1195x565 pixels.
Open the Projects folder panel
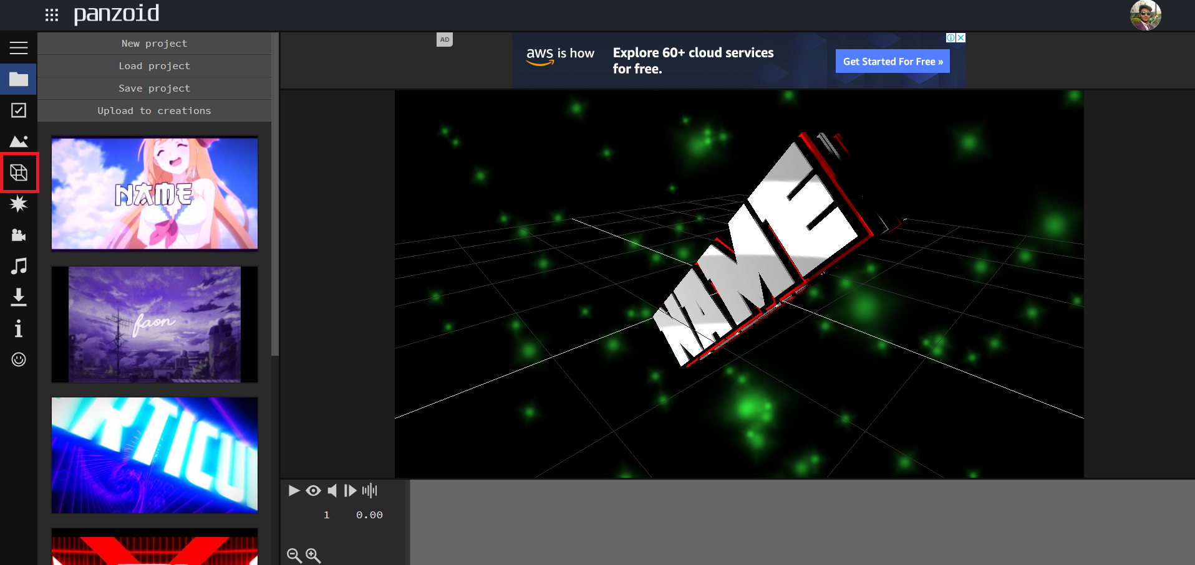click(x=19, y=79)
